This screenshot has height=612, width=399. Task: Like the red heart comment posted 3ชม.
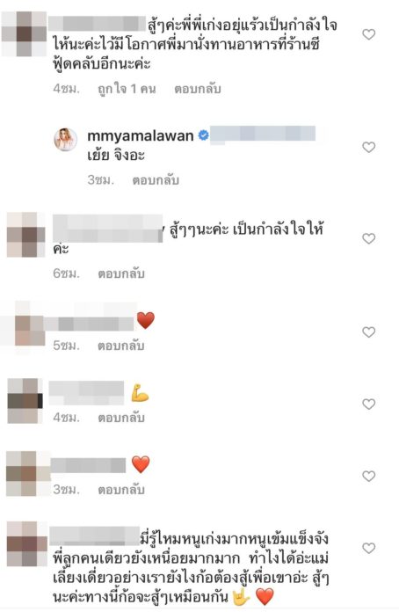tap(368, 477)
